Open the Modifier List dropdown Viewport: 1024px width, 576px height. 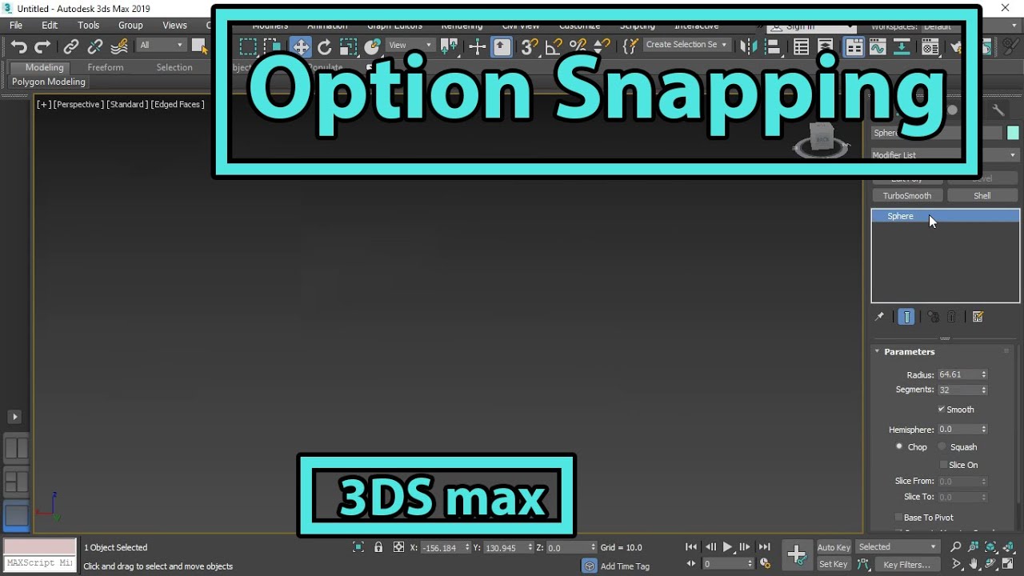(945, 155)
